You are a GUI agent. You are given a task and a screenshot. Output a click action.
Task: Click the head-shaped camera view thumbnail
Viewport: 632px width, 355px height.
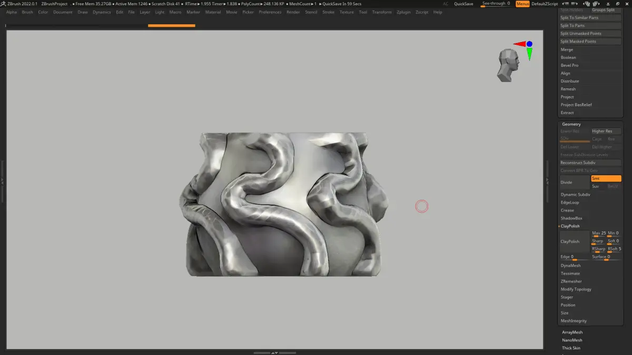tap(508, 66)
